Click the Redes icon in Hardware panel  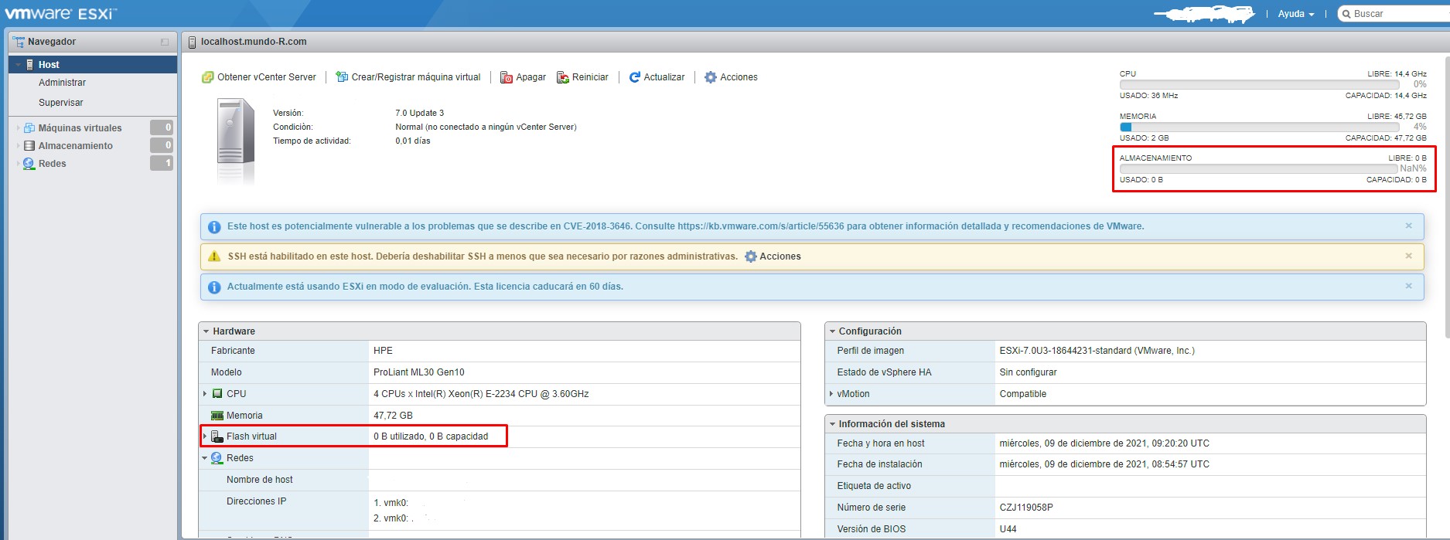pos(217,458)
